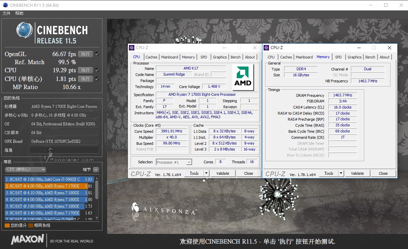Image resolution: width=408 pixels, height=249 pixels.
Task: Open the ranking type dropdown showing CPU (单核心)
Action: pyautogui.click(x=26, y=169)
